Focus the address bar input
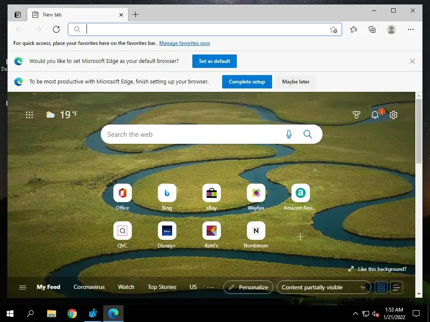Viewport: 430px width, 322px height. point(205,29)
